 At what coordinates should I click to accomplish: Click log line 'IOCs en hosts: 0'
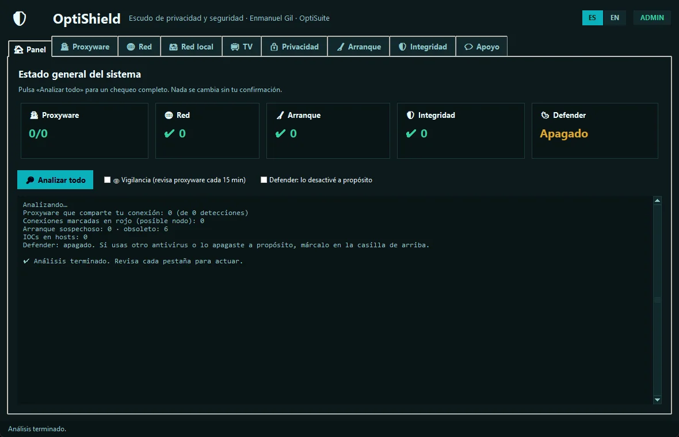pyautogui.click(x=55, y=237)
